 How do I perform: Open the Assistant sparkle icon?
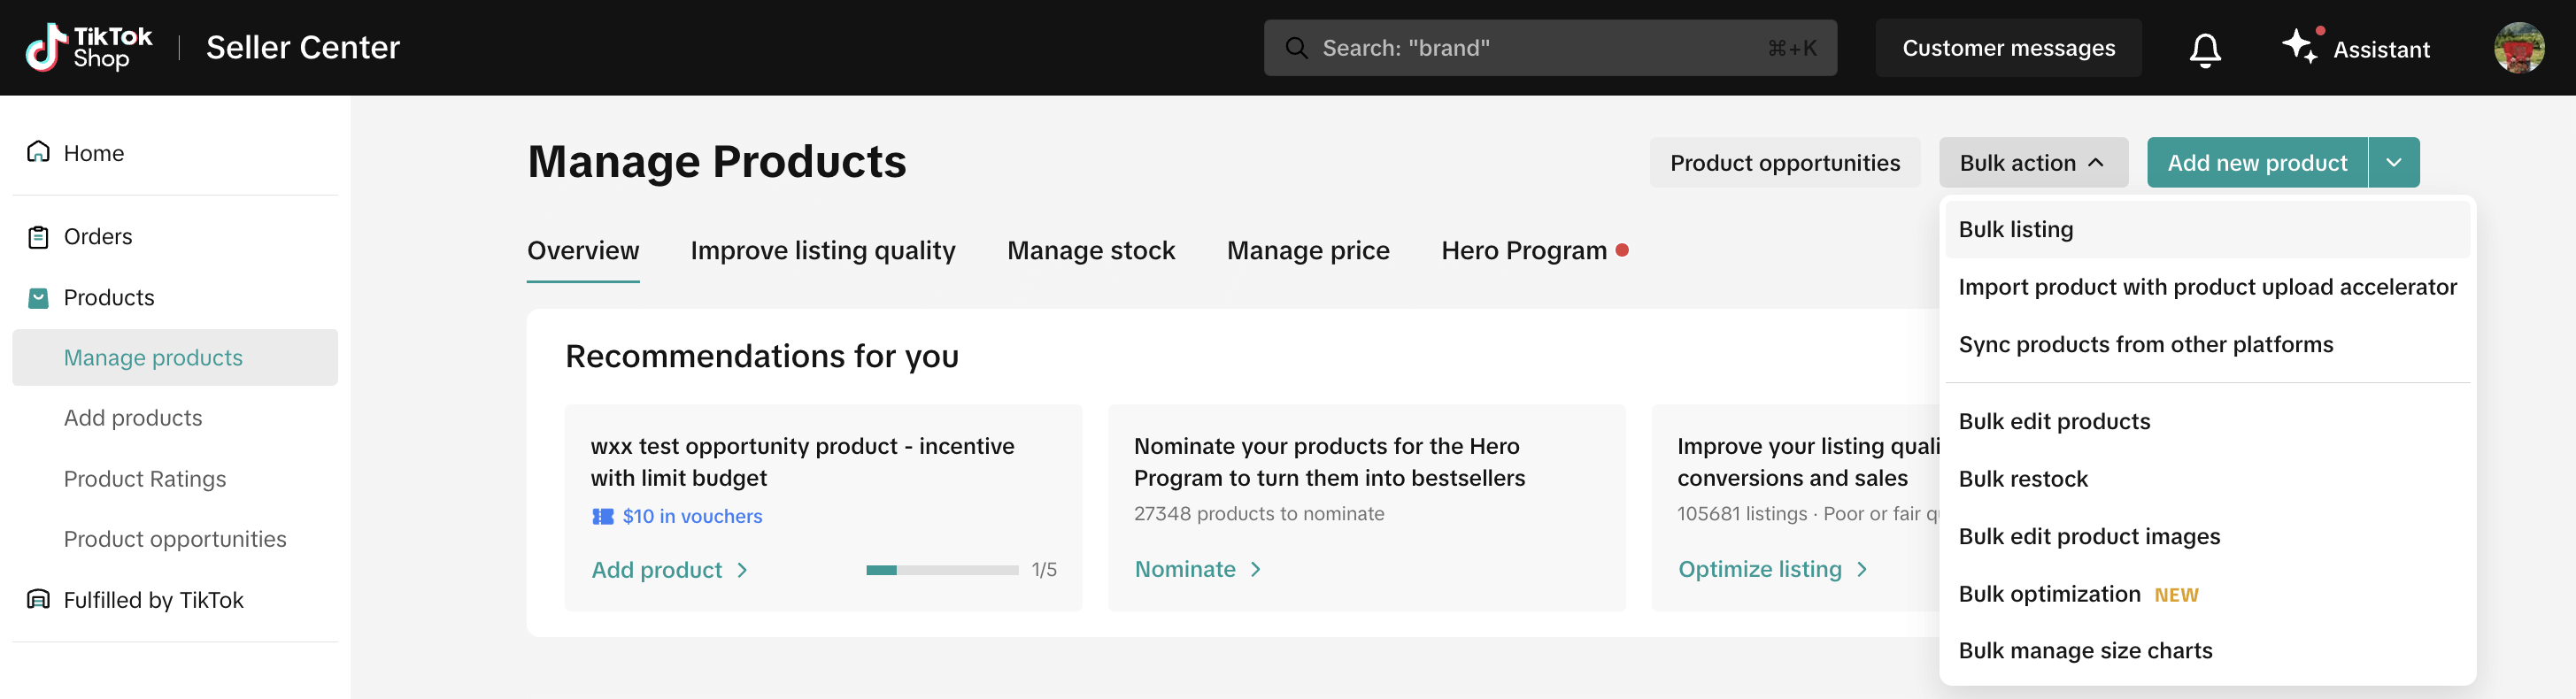pos(2298,47)
